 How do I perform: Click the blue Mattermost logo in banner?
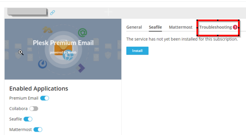43,64
